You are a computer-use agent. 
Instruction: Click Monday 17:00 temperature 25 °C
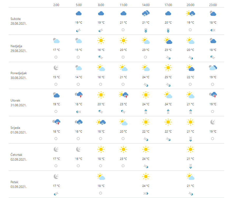pyautogui.click(x=168, y=77)
